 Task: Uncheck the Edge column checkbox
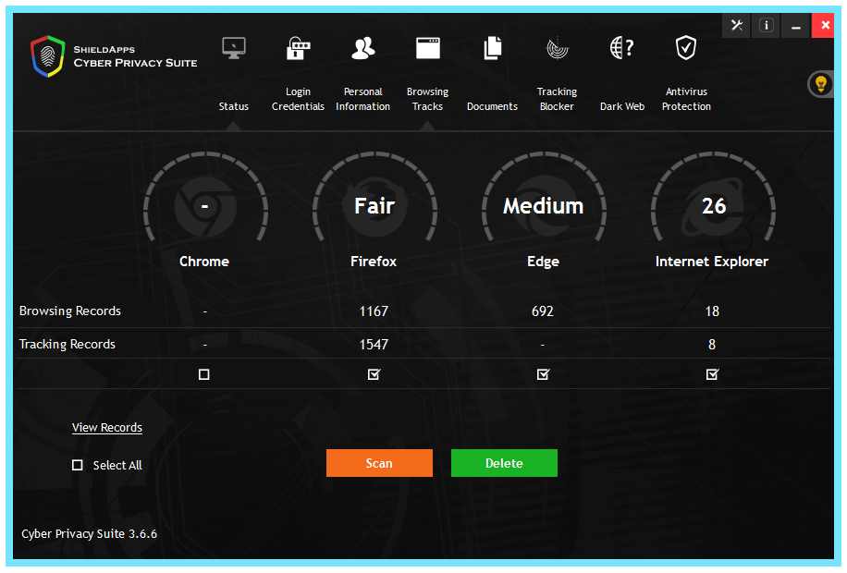point(543,374)
